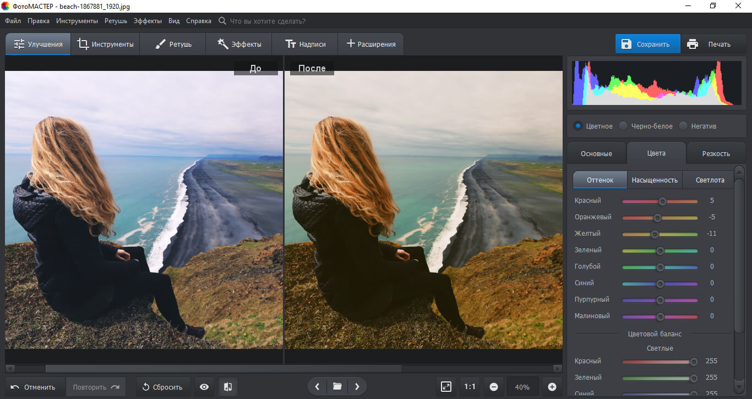Zoom out with the minus icon

(494, 387)
